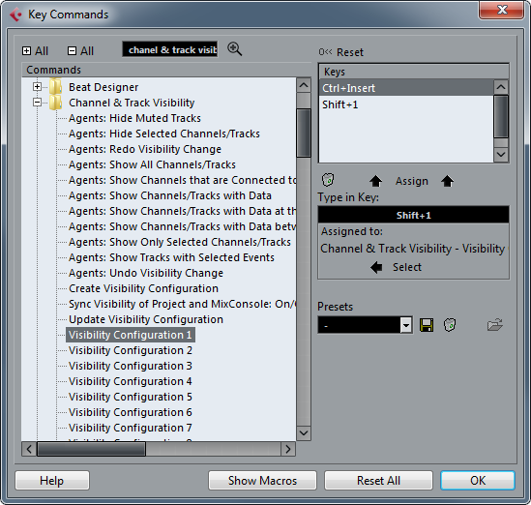This screenshot has width=531, height=505.
Task: Select Agents: Redo Visibility Change
Action: pos(145,149)
